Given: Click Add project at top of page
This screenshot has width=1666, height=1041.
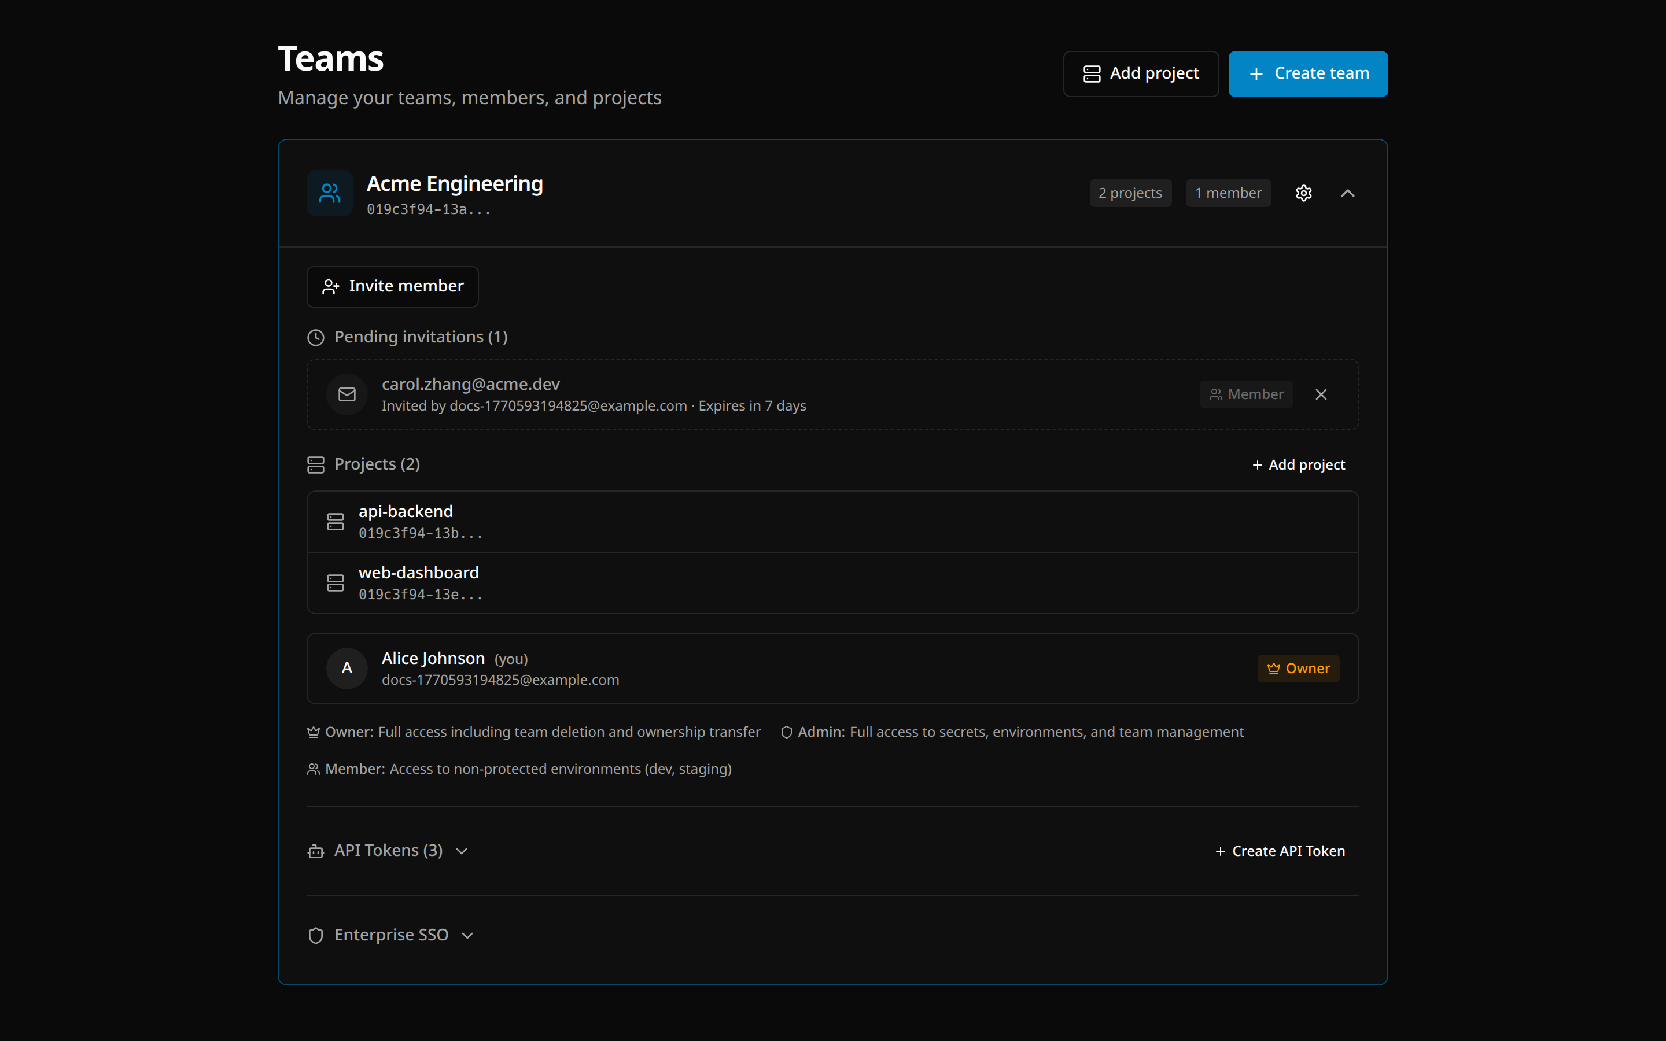Looking at the screenshot, I should (x=1141, y=73).
